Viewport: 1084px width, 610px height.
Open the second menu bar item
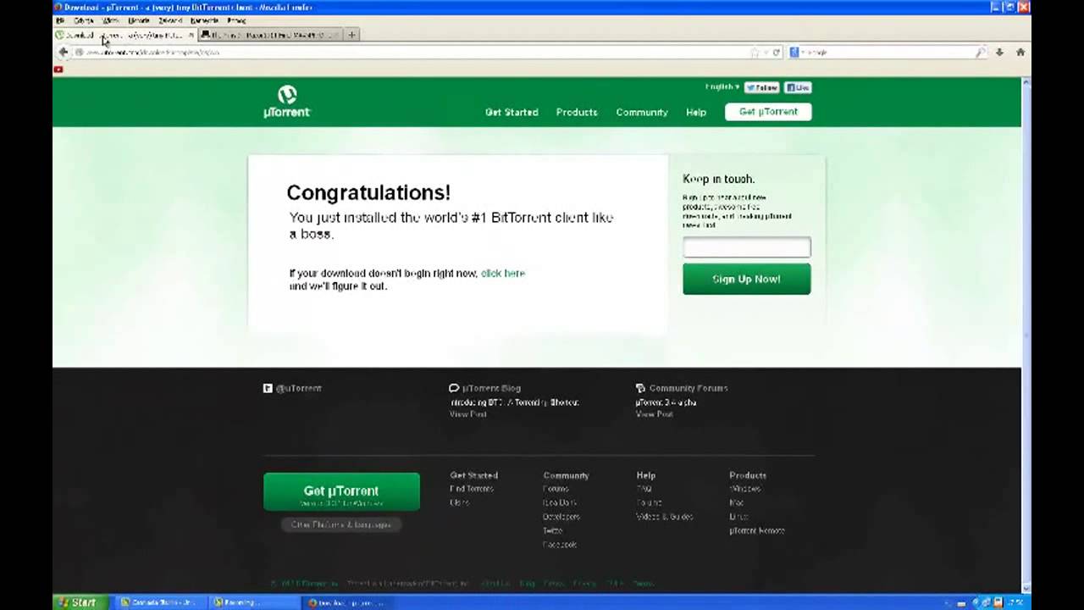pyautogui.click(x=83, y=20)
